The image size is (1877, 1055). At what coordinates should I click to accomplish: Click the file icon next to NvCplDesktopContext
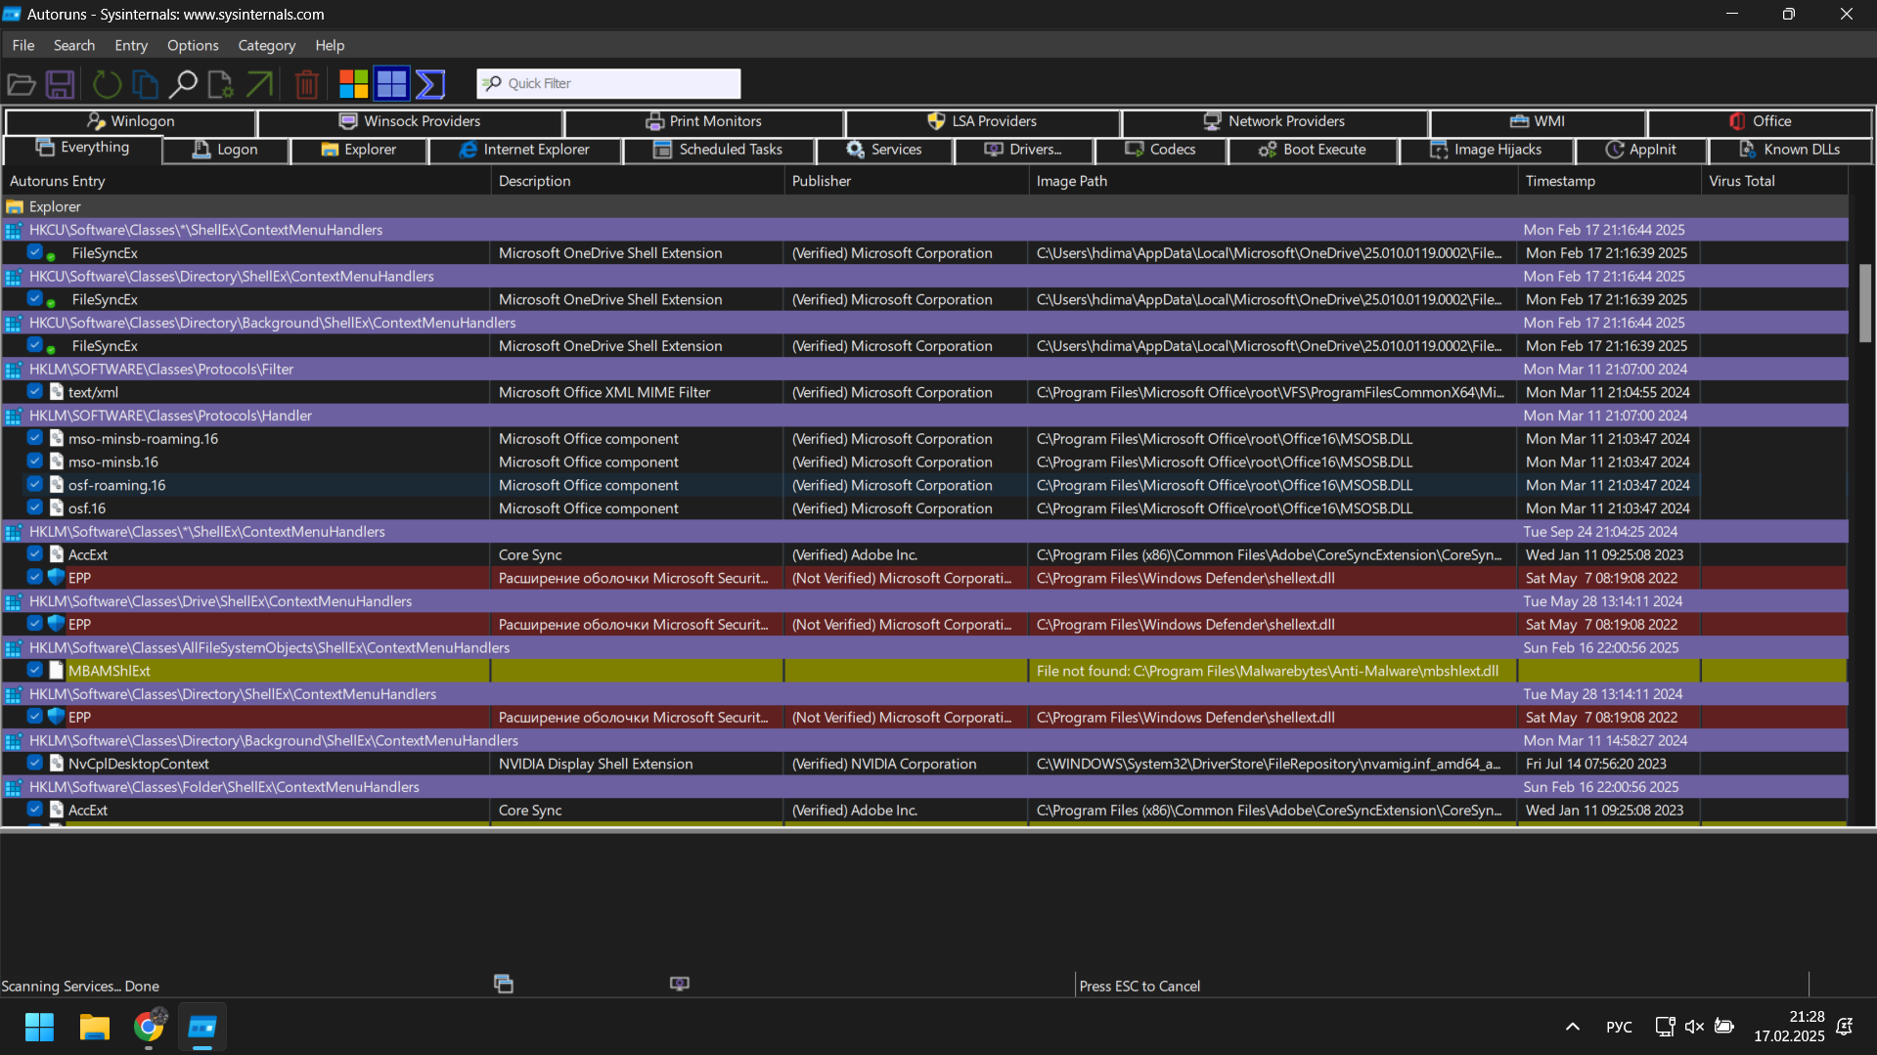pos(56,764)
